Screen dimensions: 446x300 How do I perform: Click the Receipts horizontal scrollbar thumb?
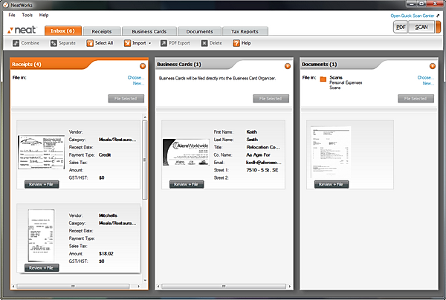[x=73, y=287]
